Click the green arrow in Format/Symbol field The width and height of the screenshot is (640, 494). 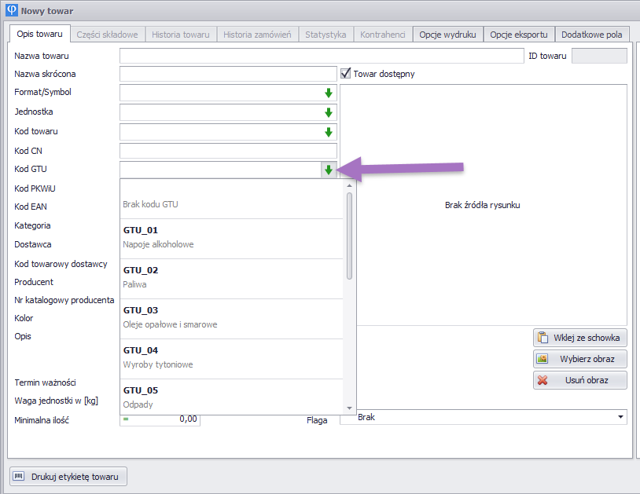point(329,93)
